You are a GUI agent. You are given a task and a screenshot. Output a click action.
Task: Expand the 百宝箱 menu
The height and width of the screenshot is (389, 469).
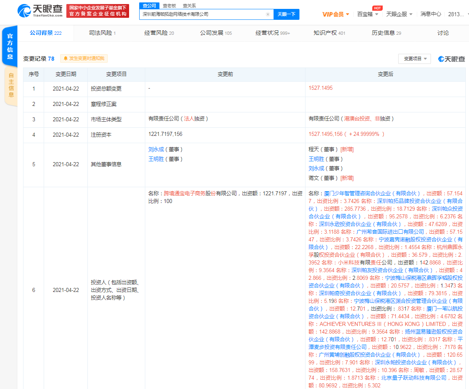coord(368,14)
